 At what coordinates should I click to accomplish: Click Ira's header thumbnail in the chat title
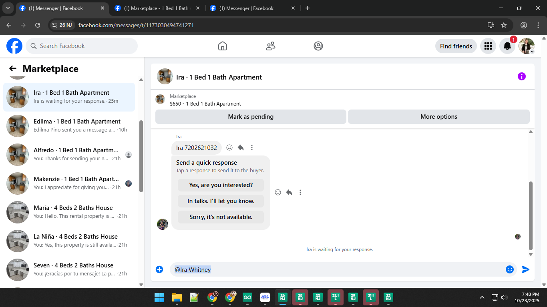pyautogui.click(x=165, y=76)
